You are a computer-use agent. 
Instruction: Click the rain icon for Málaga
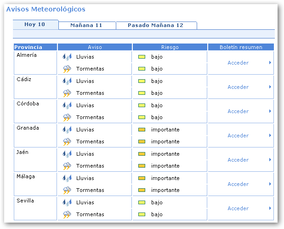[x=67, y=178]
